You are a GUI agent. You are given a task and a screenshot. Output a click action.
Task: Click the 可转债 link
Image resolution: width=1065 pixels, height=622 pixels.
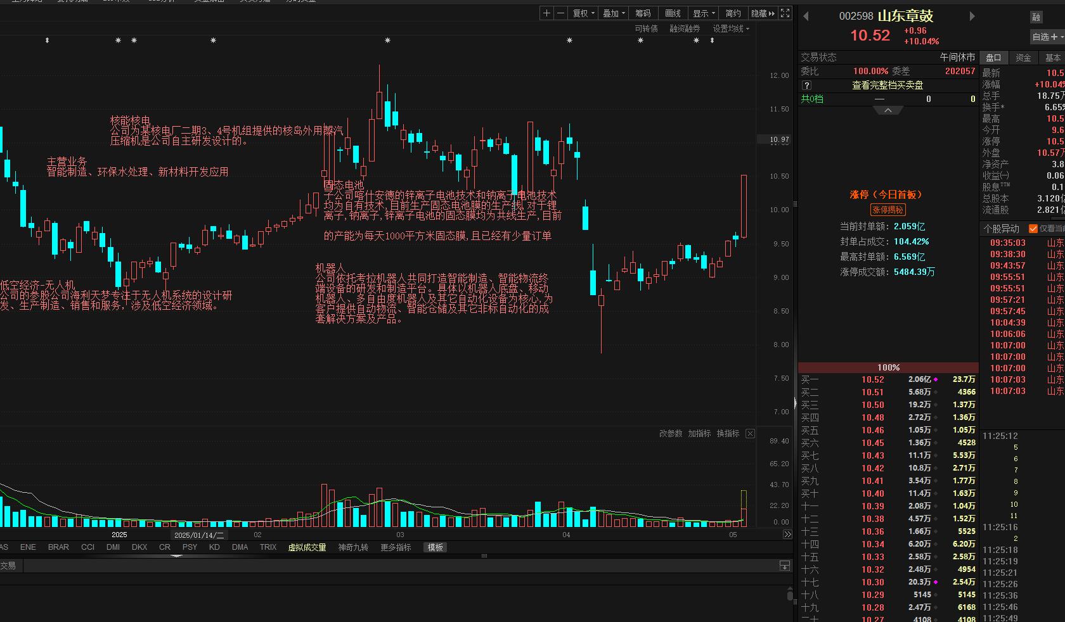(646, 29)
